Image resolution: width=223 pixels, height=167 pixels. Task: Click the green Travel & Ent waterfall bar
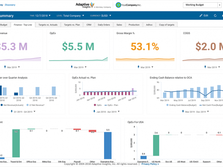pos(16,143)
